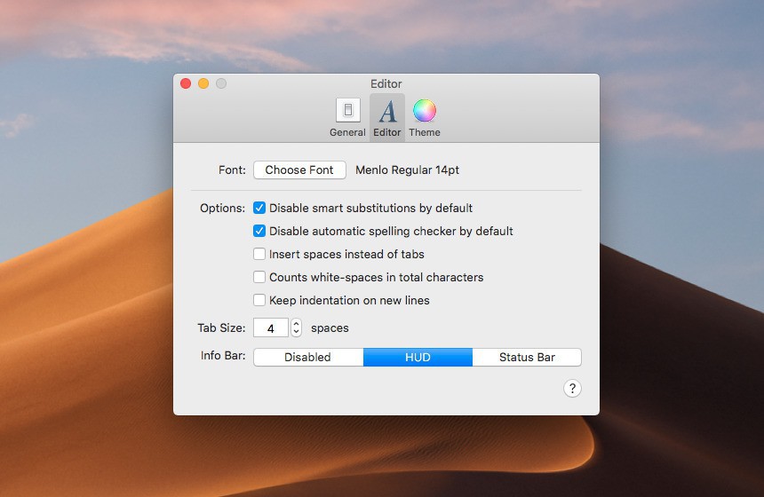Set Info Bar to Disabled
This screenshot has height=497, width=764.
tap(307, 357)
